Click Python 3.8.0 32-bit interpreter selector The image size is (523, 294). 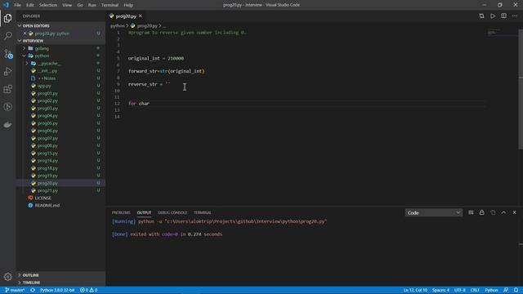click(x=57, y=291)
